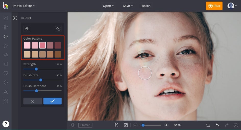Open the Effects star sidebar icon

[6, 46]
